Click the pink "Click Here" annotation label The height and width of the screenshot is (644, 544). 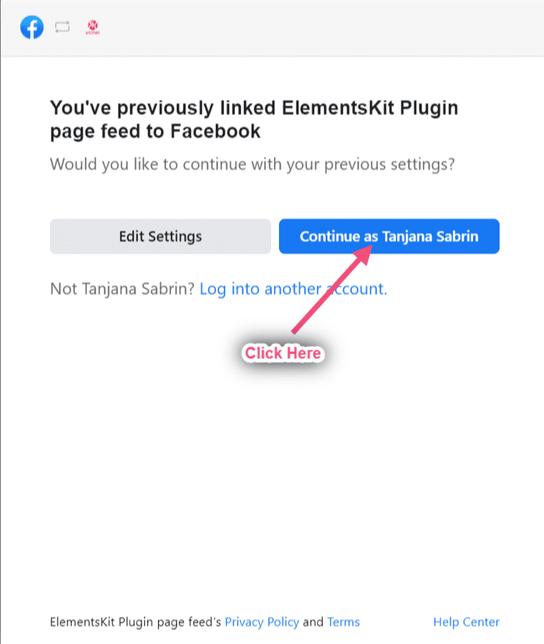283,353
